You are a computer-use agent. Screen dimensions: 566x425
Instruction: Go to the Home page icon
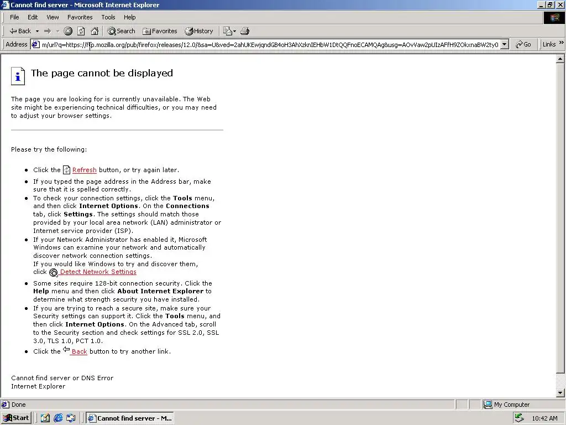[95, 31]
